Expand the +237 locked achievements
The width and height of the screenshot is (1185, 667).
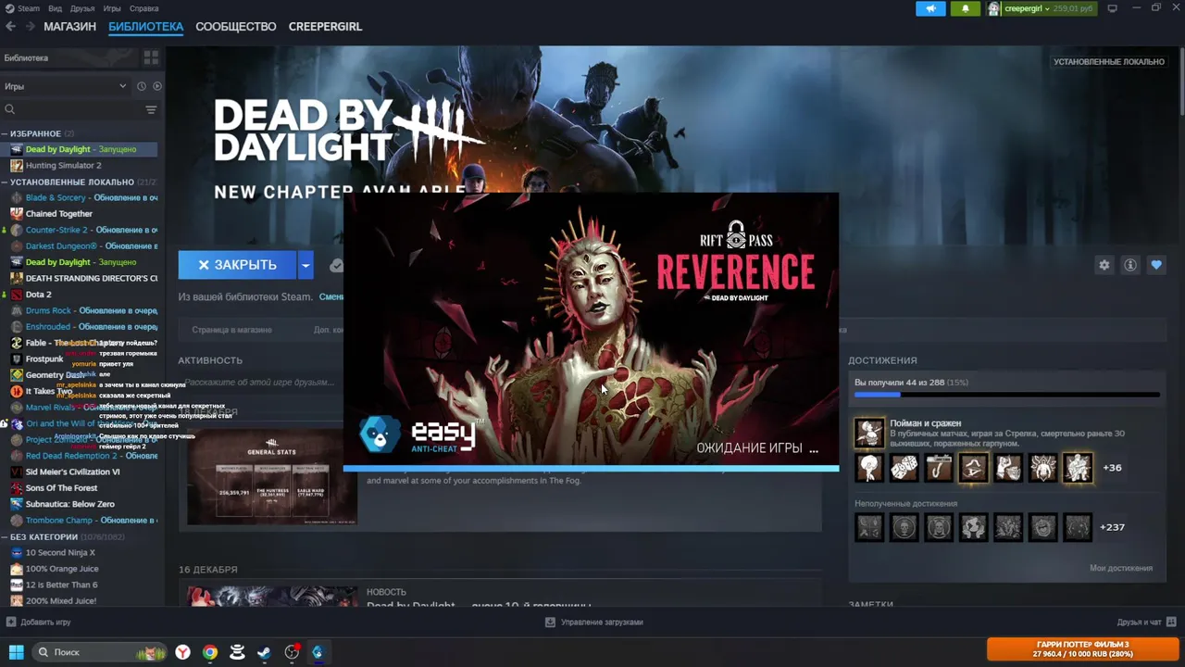pos(1112,527)
